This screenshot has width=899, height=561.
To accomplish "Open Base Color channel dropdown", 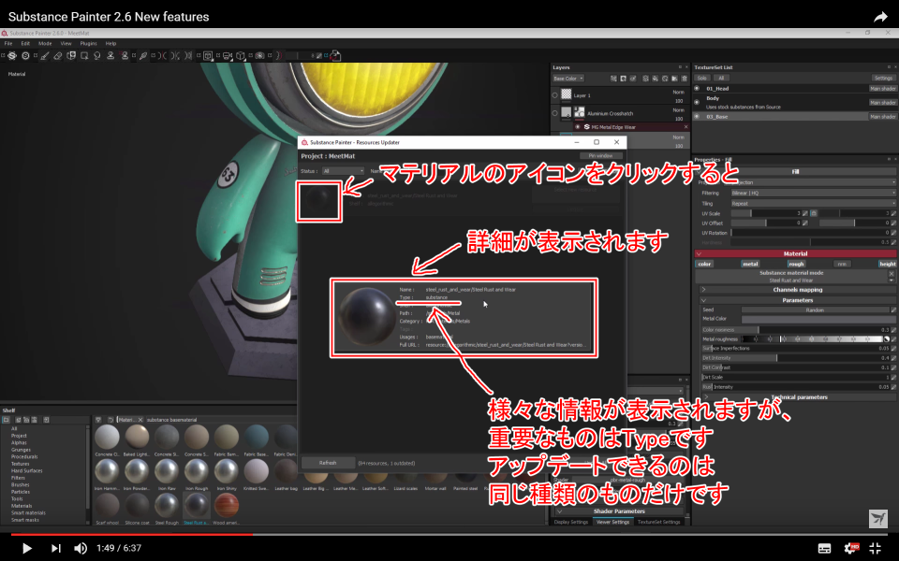I will (x=568, y=79).
